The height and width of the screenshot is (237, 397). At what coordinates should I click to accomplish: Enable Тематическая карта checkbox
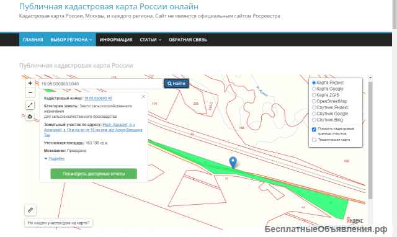point(314,140)
